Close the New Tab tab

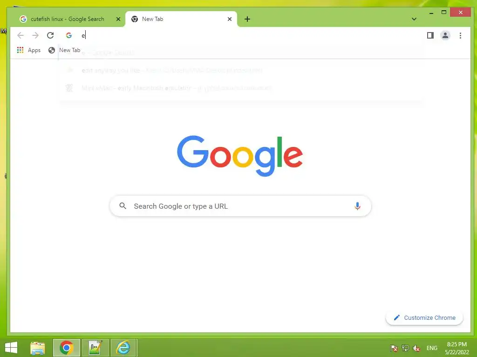tap(230, 19)
